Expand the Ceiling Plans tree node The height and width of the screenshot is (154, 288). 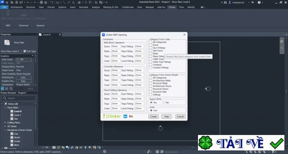5,122
